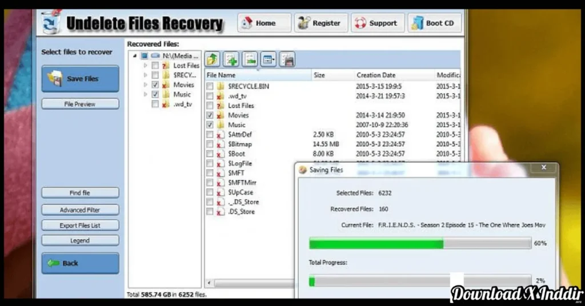This screenshot has height=306, width=585.
Task: Check the $AttrDef file checkbox
Action: coord(210,135)
